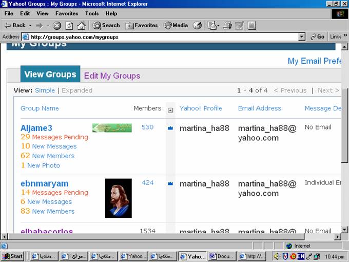This screenshot has width=349, height=262.
Task: Click the 424 members count link
Action: tap(148, 183)
